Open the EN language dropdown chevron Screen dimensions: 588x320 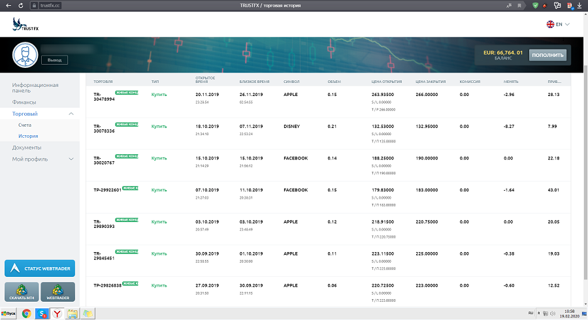click(567, 24)
